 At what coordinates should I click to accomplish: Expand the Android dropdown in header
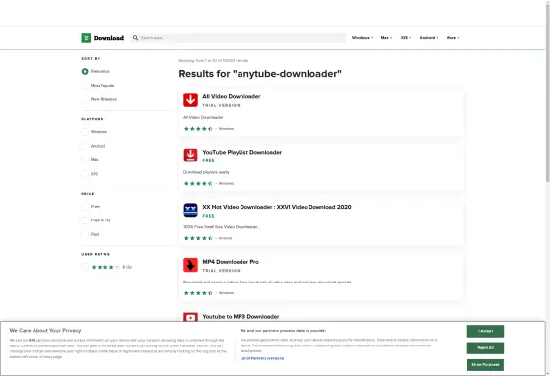(x=429, y=38)
